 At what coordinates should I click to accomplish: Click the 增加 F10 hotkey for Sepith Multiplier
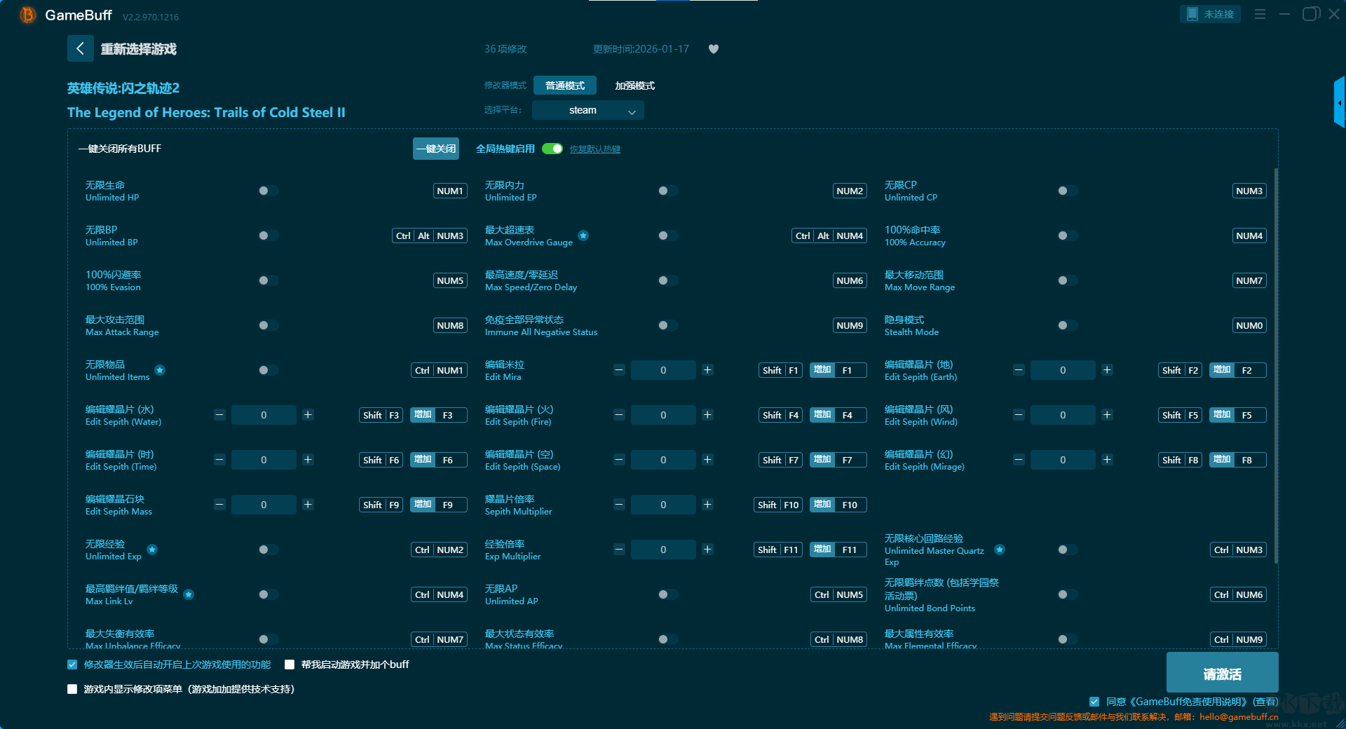click(838, 505)
